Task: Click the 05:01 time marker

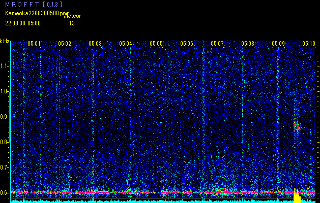Action: [34, 43]
